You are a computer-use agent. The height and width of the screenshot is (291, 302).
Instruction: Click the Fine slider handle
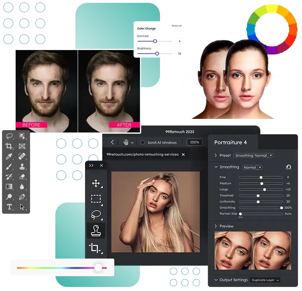(x=261, y=177)
